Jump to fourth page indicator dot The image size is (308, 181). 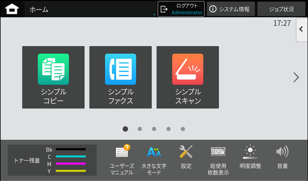pyautogui.click(x=169, y=129)
